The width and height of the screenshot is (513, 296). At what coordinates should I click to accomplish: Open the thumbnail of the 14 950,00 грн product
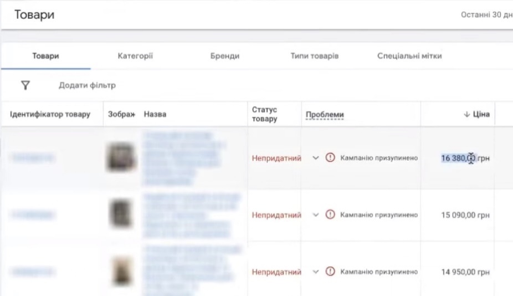click(x=121, y=271)
